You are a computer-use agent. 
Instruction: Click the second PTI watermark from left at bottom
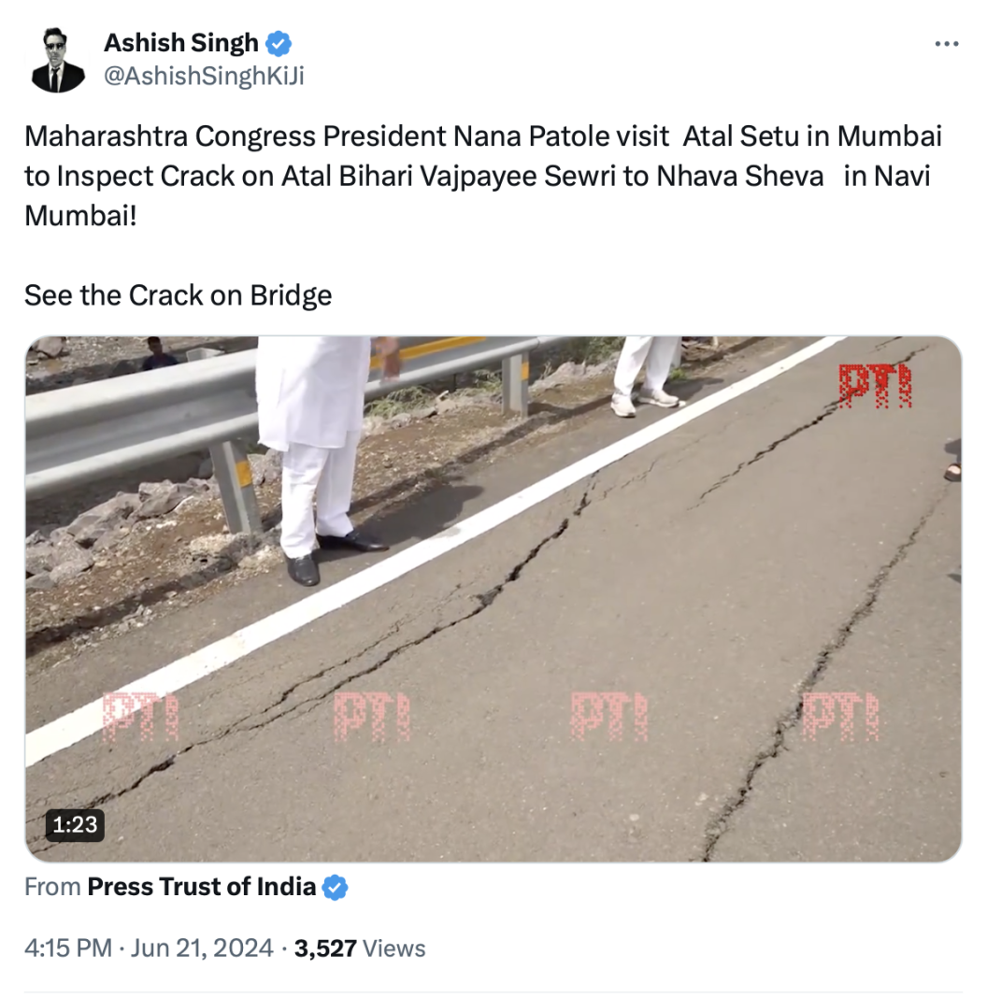tap(372, 716)
